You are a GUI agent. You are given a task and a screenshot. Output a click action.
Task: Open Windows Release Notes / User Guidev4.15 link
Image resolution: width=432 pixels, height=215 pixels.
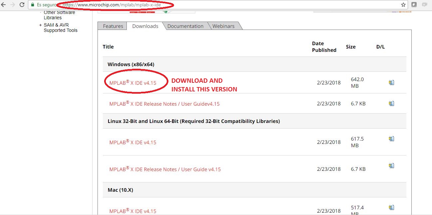164,104
